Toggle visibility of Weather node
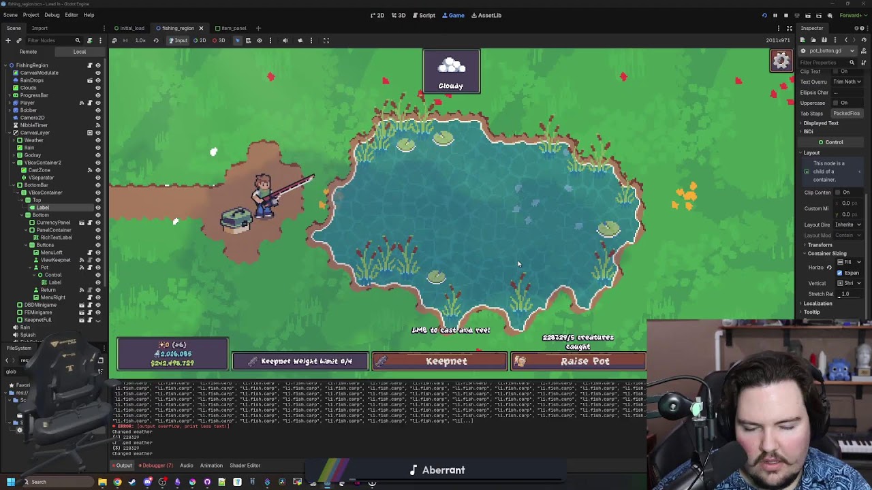Screen dimensions: 872x490 98,140
